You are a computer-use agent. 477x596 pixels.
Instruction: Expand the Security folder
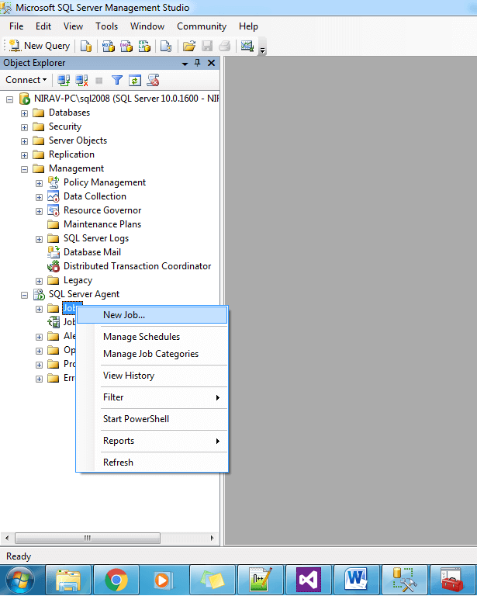pos(24,127)
